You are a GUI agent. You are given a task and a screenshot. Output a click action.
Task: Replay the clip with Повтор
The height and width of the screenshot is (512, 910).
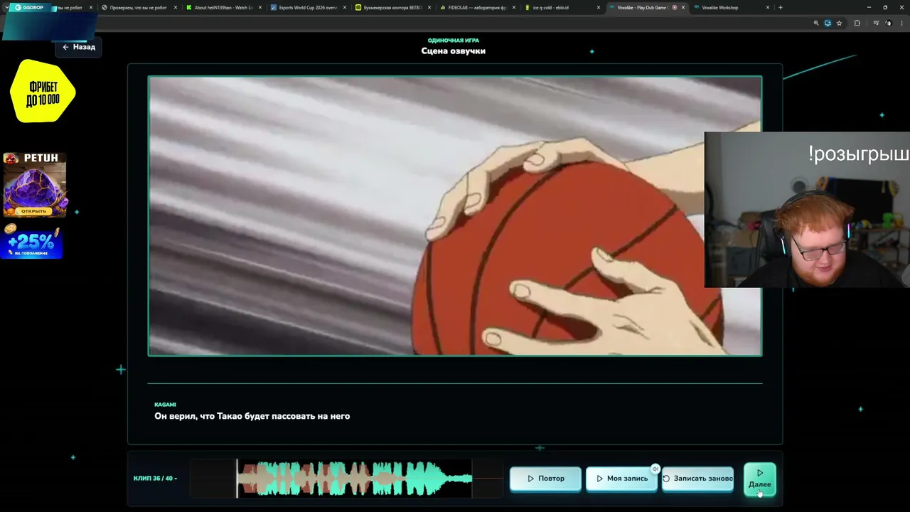click(545, 479)
